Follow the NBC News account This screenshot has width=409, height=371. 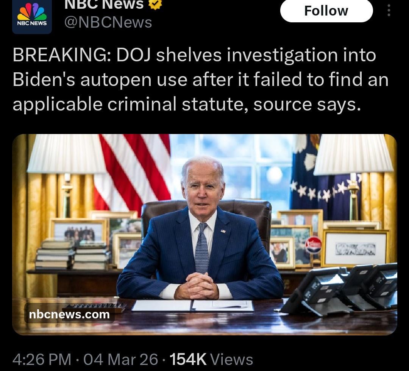(326, 11)
